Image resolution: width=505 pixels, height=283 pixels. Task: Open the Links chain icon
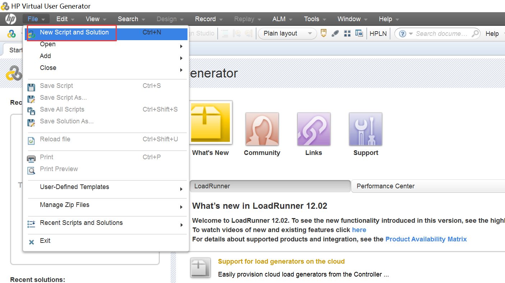pyautogui.click(x=314, y=129)
